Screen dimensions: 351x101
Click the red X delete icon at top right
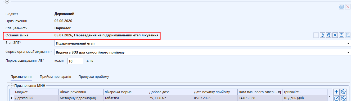coord(348,7)
